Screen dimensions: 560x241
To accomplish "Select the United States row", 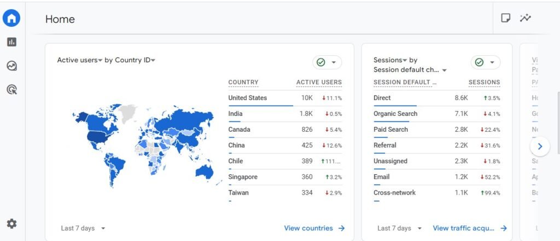I will click(285, 98).
